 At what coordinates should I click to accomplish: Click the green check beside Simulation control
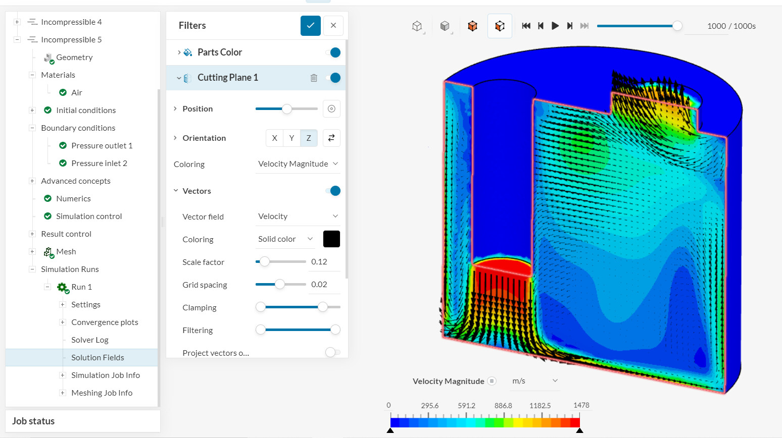click(x=48, y=216)
